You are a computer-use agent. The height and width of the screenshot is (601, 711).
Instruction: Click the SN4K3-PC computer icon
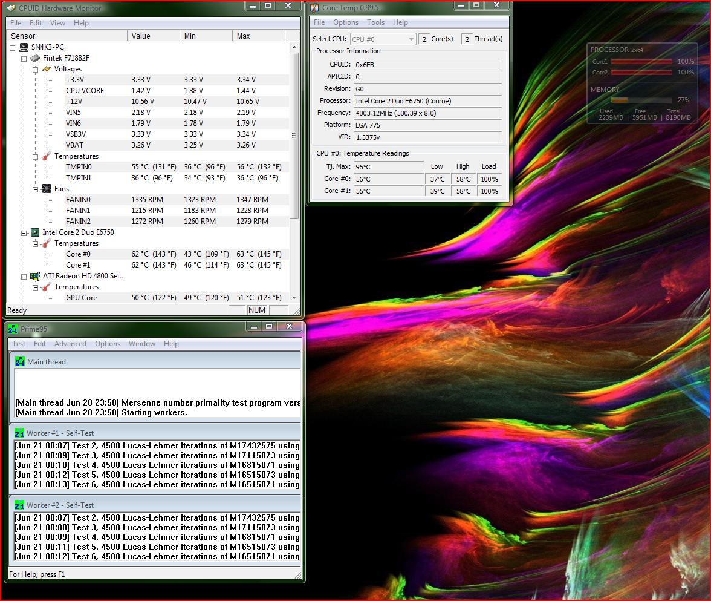coord(24,47)
